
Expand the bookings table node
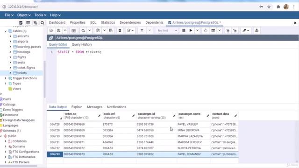point(10,52)
